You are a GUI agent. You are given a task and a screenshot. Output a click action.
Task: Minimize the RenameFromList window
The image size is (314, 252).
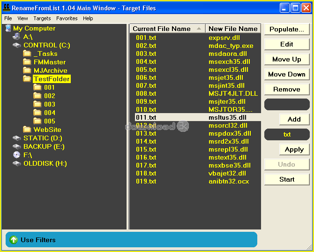[x=284, y=8]
